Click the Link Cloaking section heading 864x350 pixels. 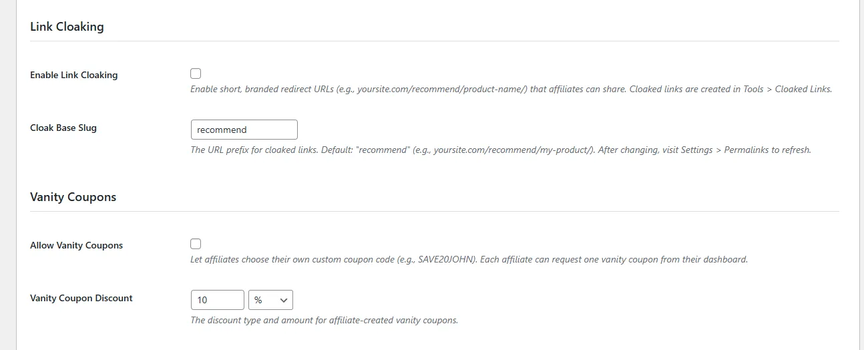tap(67, 27)
